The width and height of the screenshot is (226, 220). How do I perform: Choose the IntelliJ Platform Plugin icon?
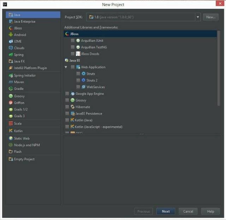[x=11, y=68]
